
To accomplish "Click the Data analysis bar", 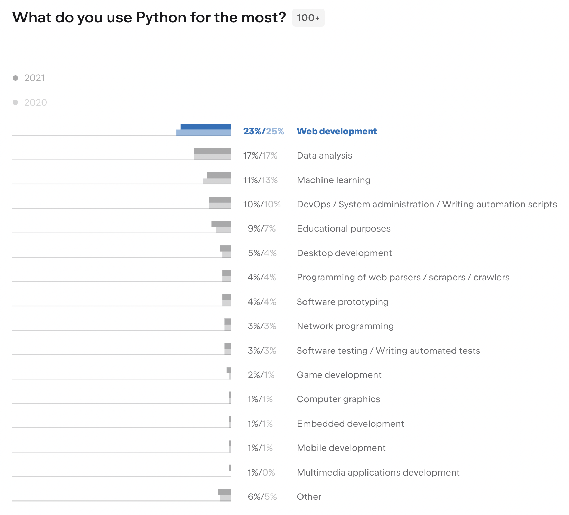I will [x=212, y=154].
